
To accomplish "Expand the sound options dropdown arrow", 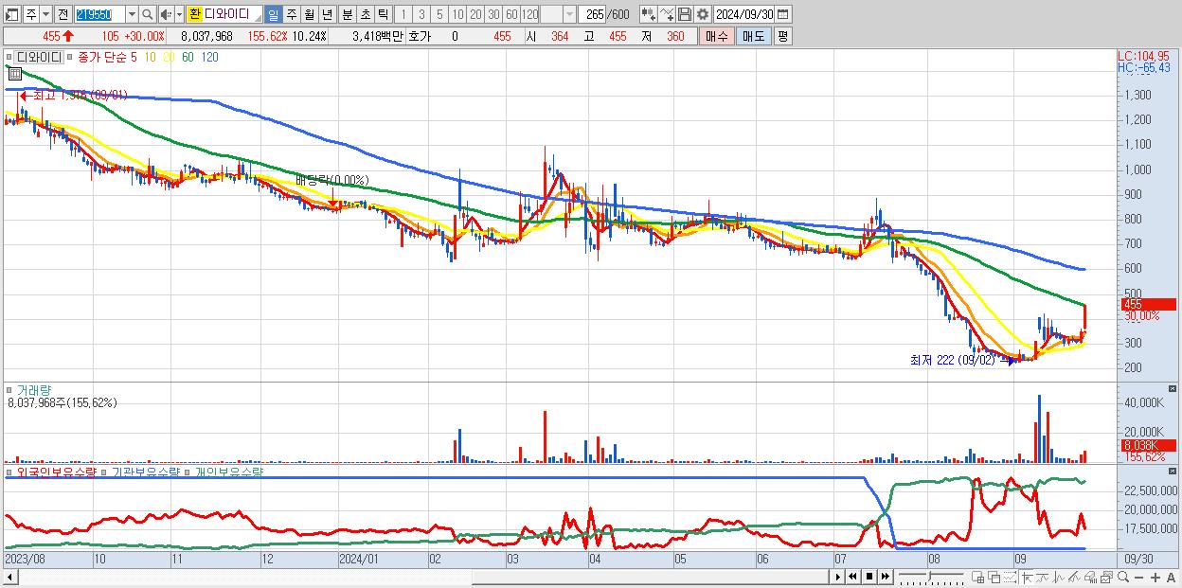I will (179, 14).
